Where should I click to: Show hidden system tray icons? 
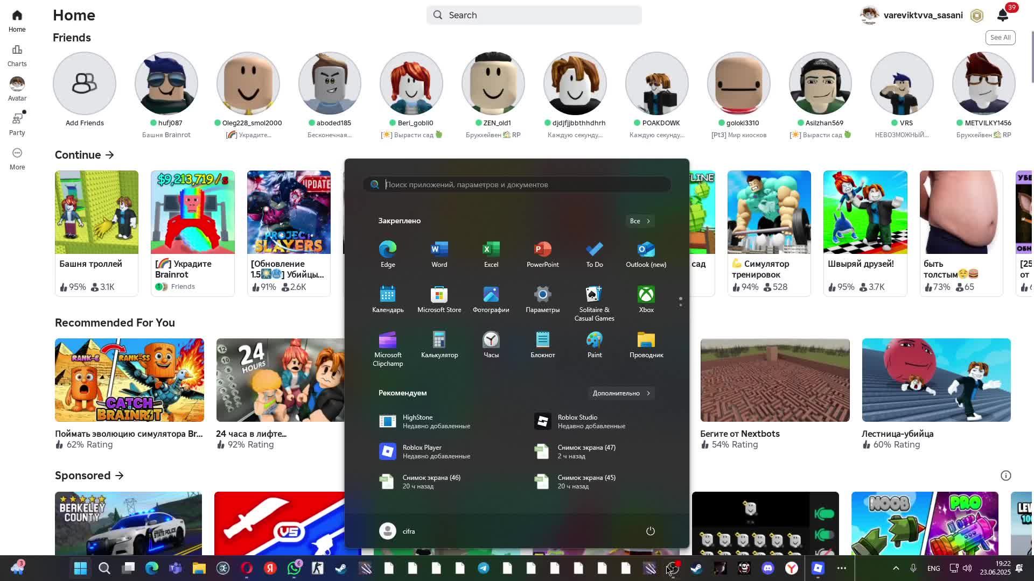pos(896,568)
